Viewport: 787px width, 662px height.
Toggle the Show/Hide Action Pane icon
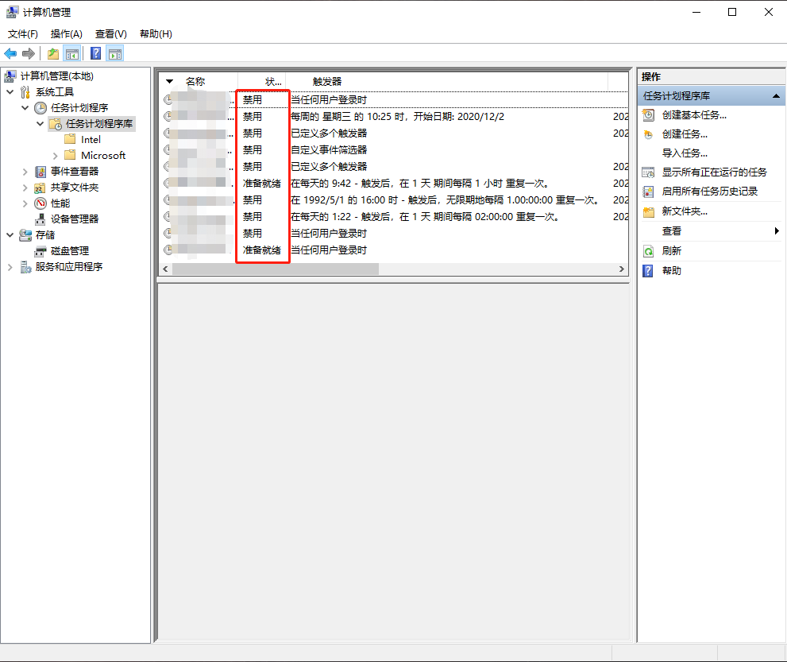(115, 54)
